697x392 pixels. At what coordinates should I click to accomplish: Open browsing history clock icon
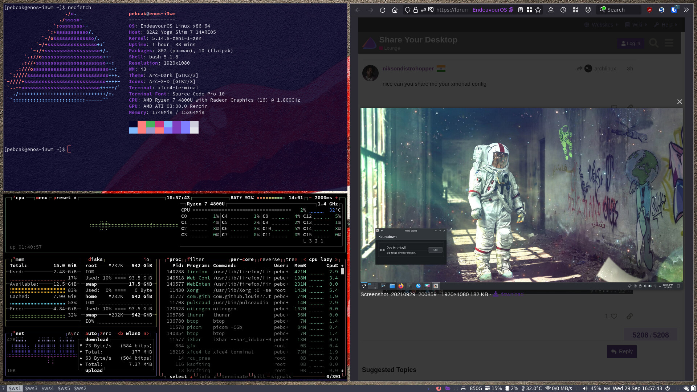563,10
